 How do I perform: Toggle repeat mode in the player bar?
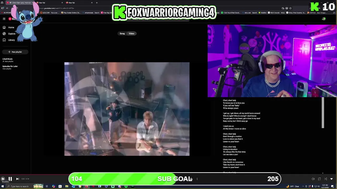(319, 179)
